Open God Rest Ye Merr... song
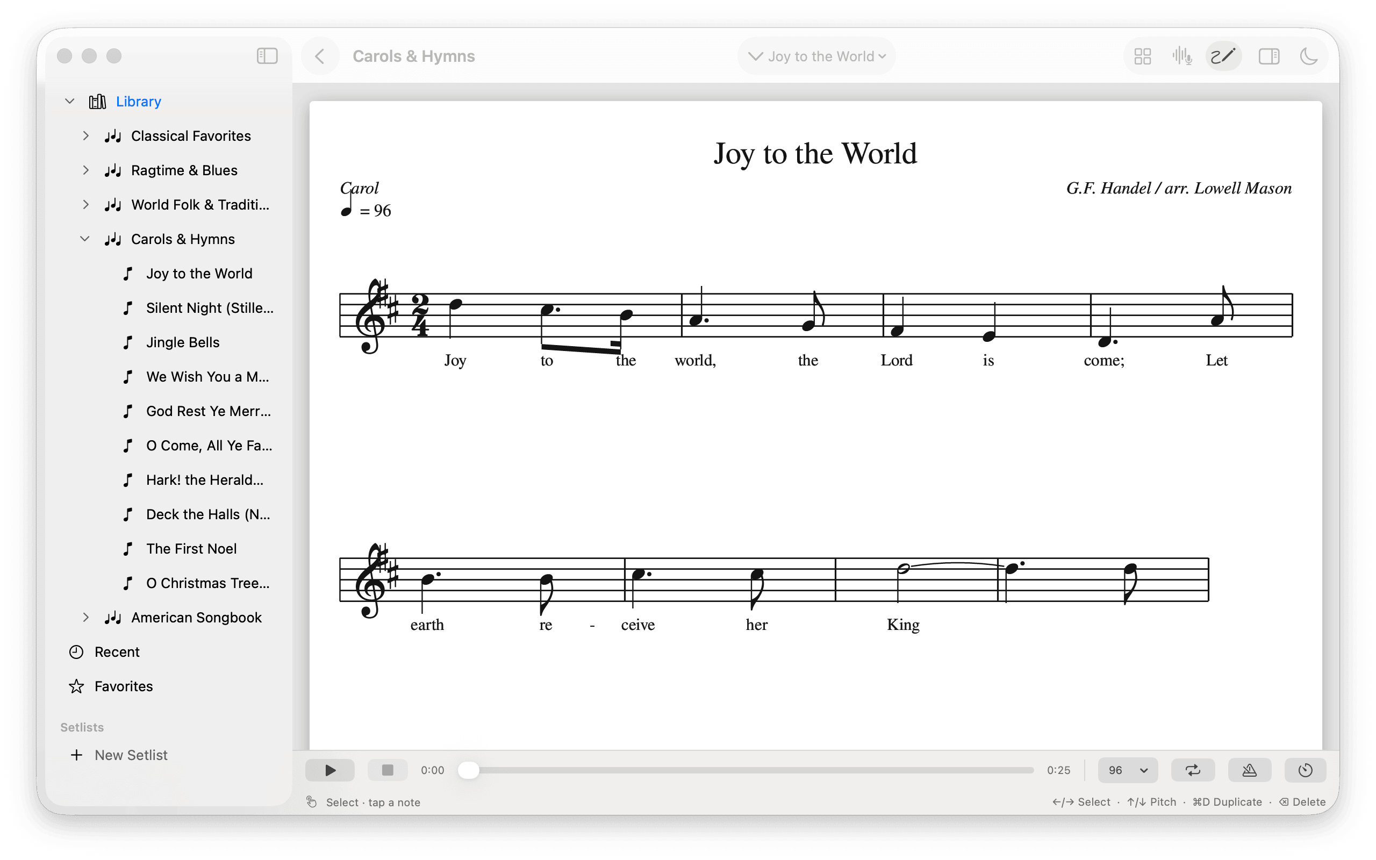1376x860 pixels. pos(208,411)
